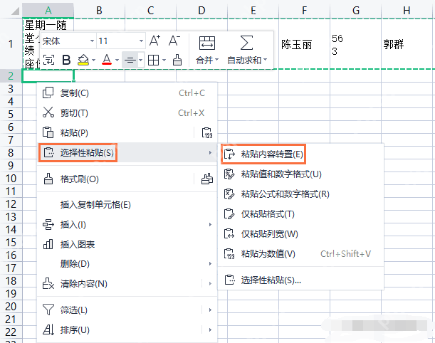
Task: Expand the fill color dropdown arrow
Action: (x=93, y=60)
